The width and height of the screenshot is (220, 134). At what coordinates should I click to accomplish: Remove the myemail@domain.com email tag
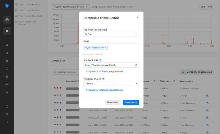click(106, 48)
